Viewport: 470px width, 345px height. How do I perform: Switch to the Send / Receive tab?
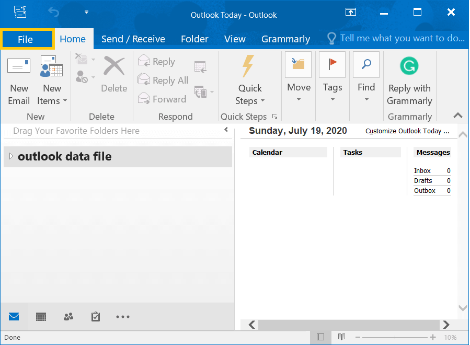tap(133, 39)
